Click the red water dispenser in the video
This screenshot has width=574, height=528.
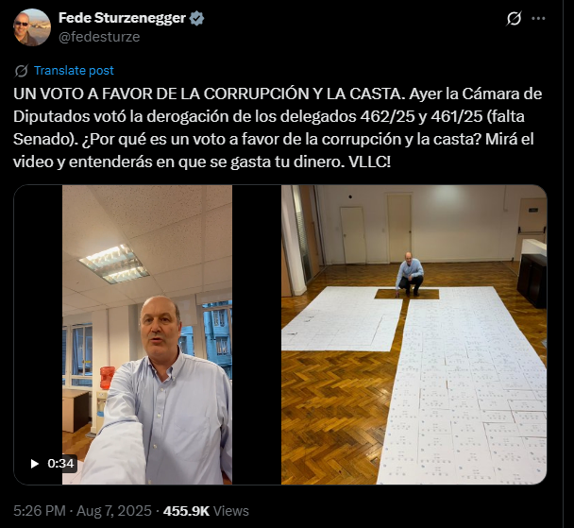[107, 378]
